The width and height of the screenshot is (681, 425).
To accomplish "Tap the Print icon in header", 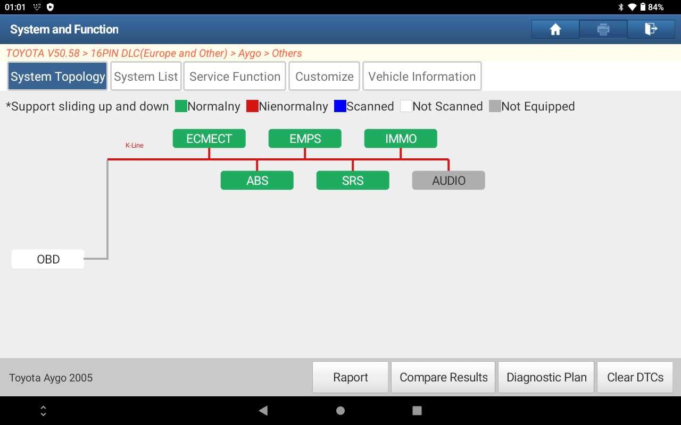I will click(603, 30).
